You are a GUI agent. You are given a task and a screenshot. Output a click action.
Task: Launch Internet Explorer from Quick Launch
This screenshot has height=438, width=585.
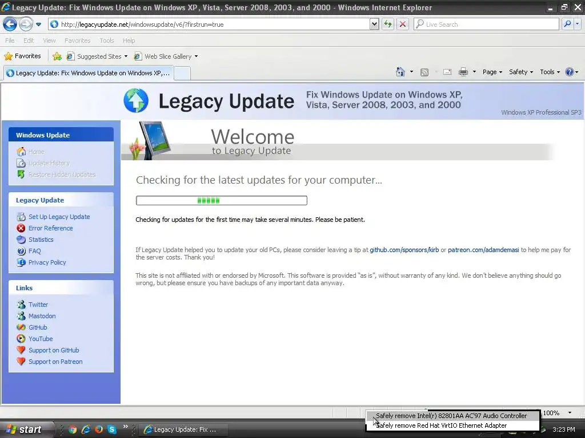point(86,429)
